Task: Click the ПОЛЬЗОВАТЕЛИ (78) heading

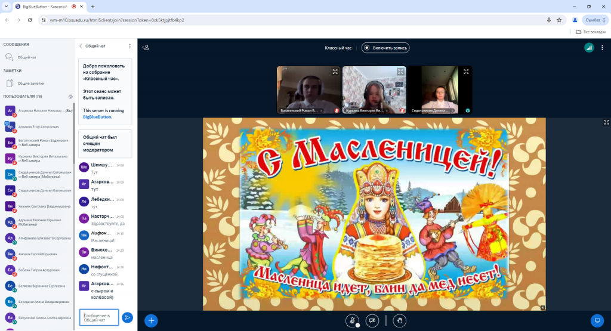Action: (x=23, y=96)
